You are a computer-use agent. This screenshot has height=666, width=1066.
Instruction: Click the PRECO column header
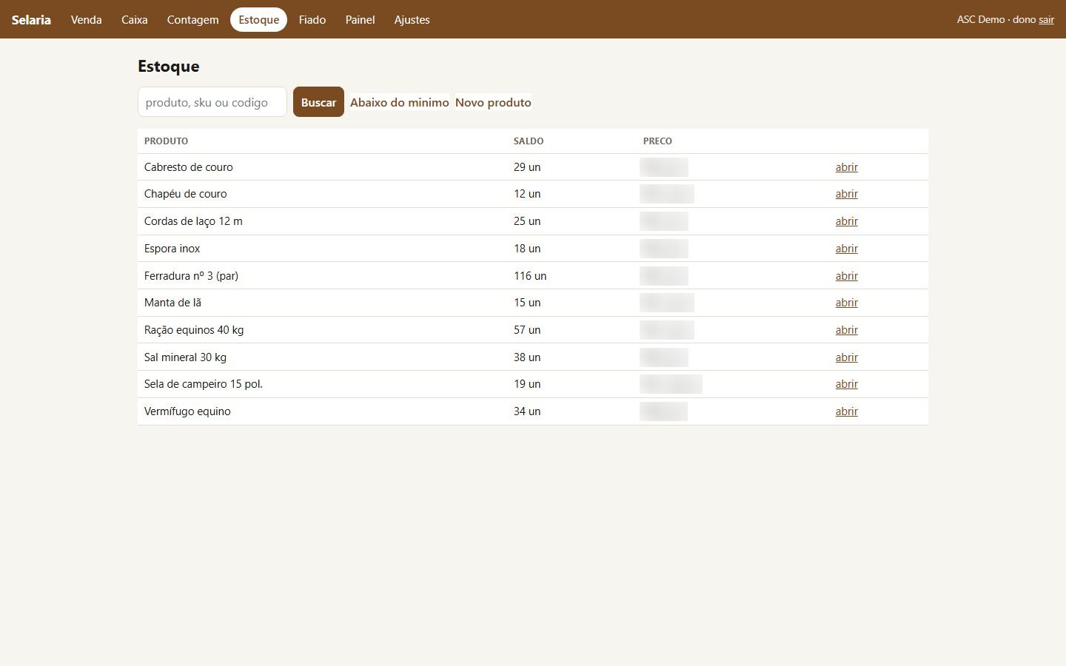point(657,141)
